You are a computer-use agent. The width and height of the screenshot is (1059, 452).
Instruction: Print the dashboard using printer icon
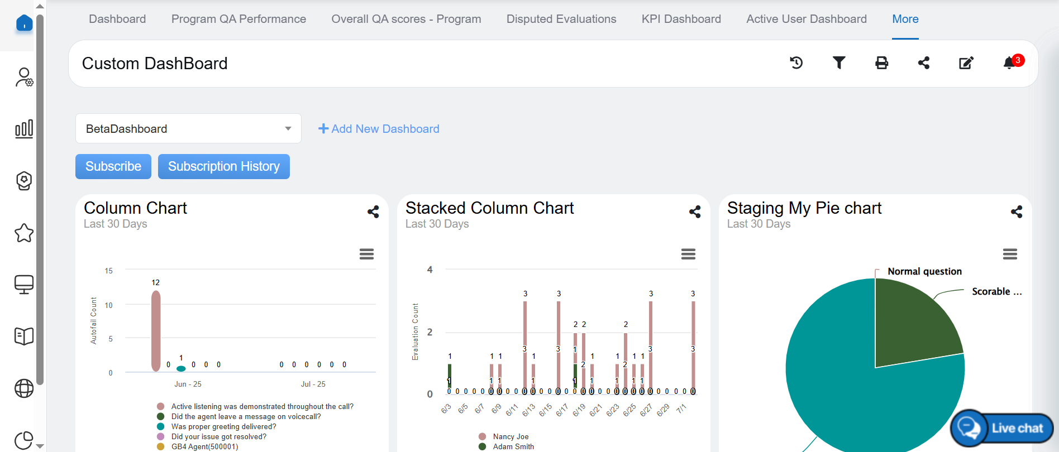tap(881, 63)
